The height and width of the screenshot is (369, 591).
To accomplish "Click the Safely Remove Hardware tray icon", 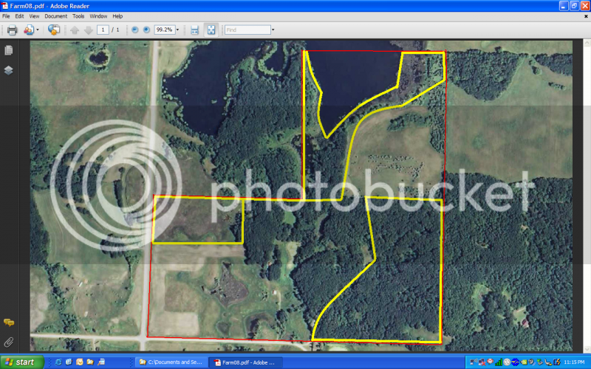I will tap(540, 362).
